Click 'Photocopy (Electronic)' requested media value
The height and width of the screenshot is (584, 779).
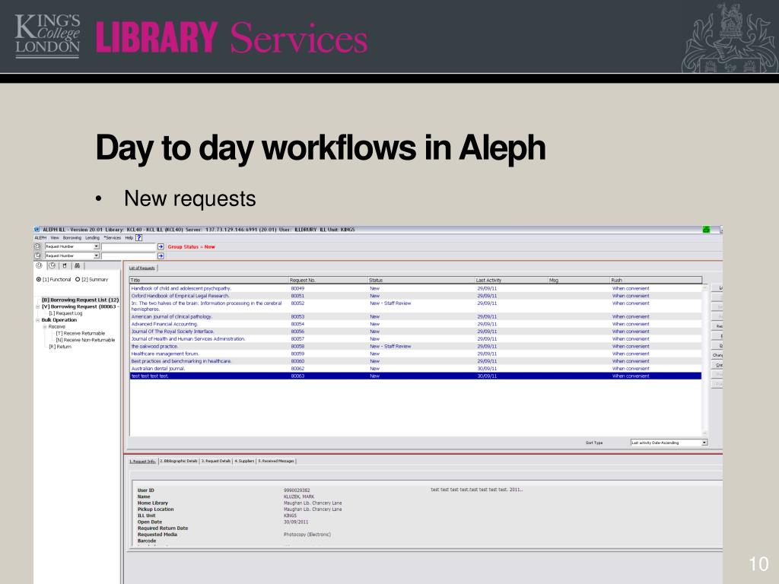[307, 535]
